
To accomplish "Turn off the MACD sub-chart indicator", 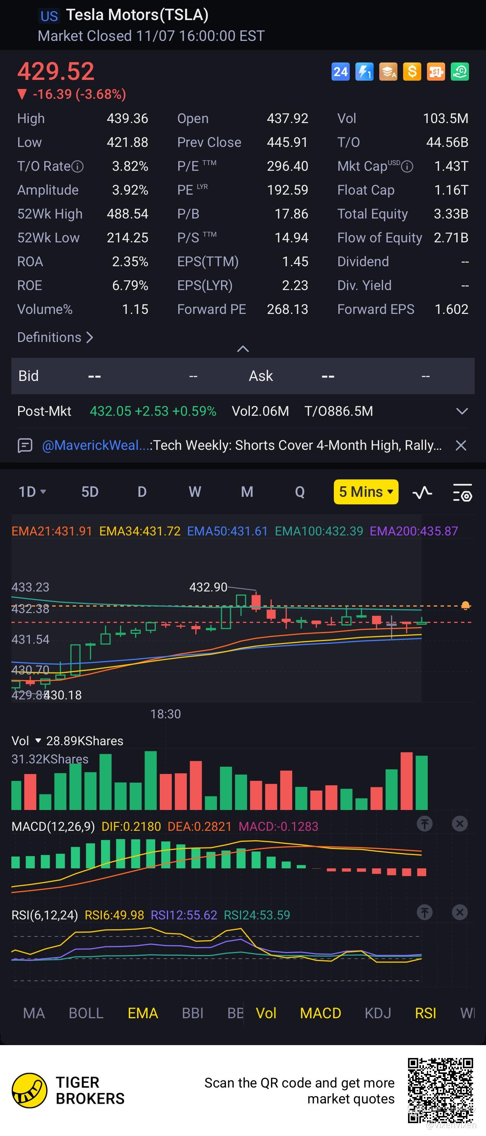I will pyautogui.click(x=320, y=1013).
